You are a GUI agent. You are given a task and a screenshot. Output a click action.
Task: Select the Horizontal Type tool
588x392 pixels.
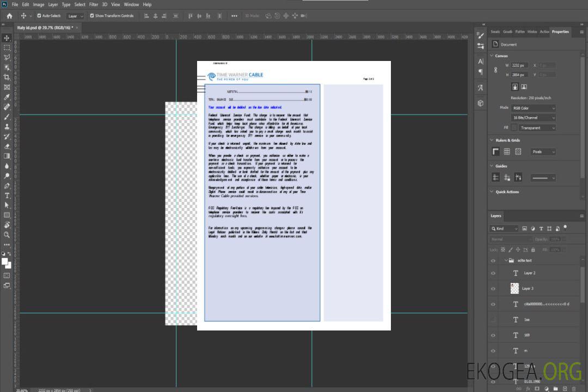point(7,195)
